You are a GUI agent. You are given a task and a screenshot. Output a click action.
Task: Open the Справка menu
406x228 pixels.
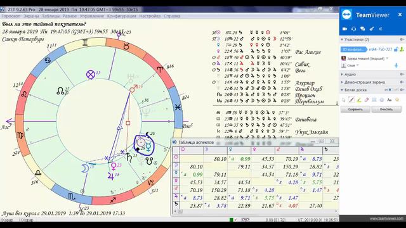pos(172,16)
